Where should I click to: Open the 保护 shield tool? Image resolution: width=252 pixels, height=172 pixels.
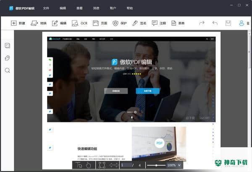tap(120, 23)
